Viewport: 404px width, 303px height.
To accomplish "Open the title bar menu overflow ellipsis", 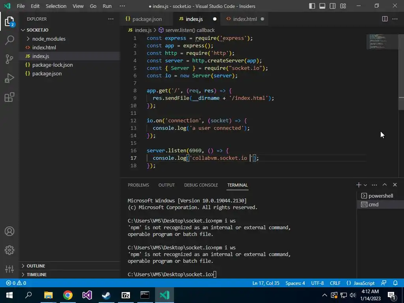I will [122, 6].
